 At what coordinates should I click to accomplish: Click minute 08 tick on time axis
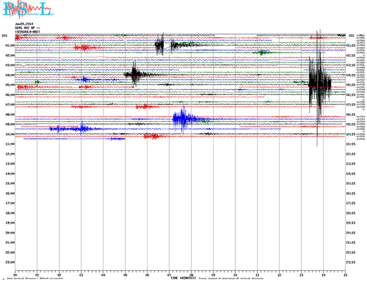191,274
